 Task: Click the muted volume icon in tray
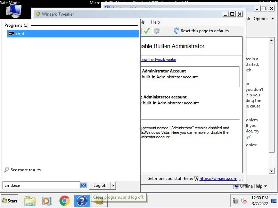pos(244,201)
